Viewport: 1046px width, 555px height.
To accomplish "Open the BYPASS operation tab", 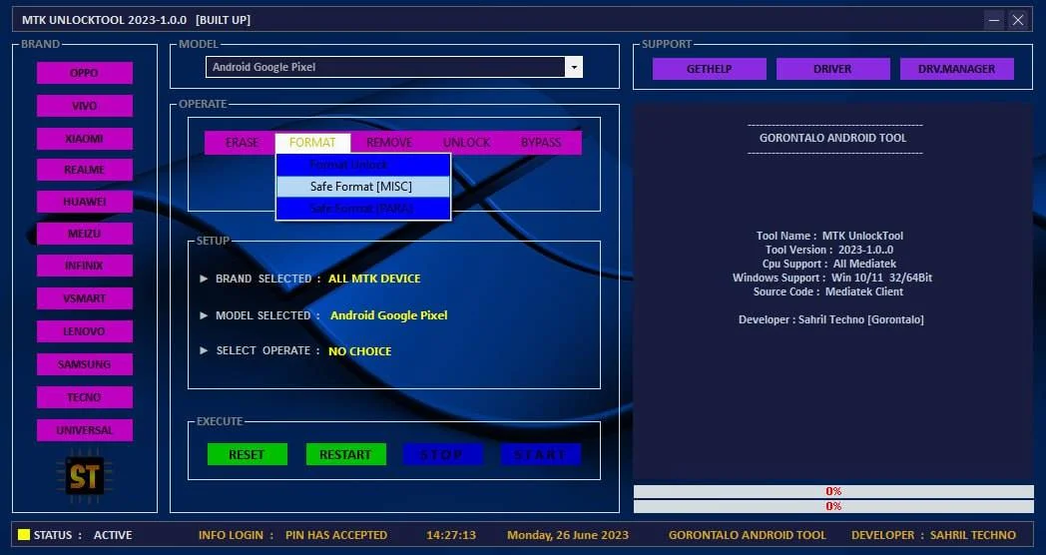I will (541, 142).
